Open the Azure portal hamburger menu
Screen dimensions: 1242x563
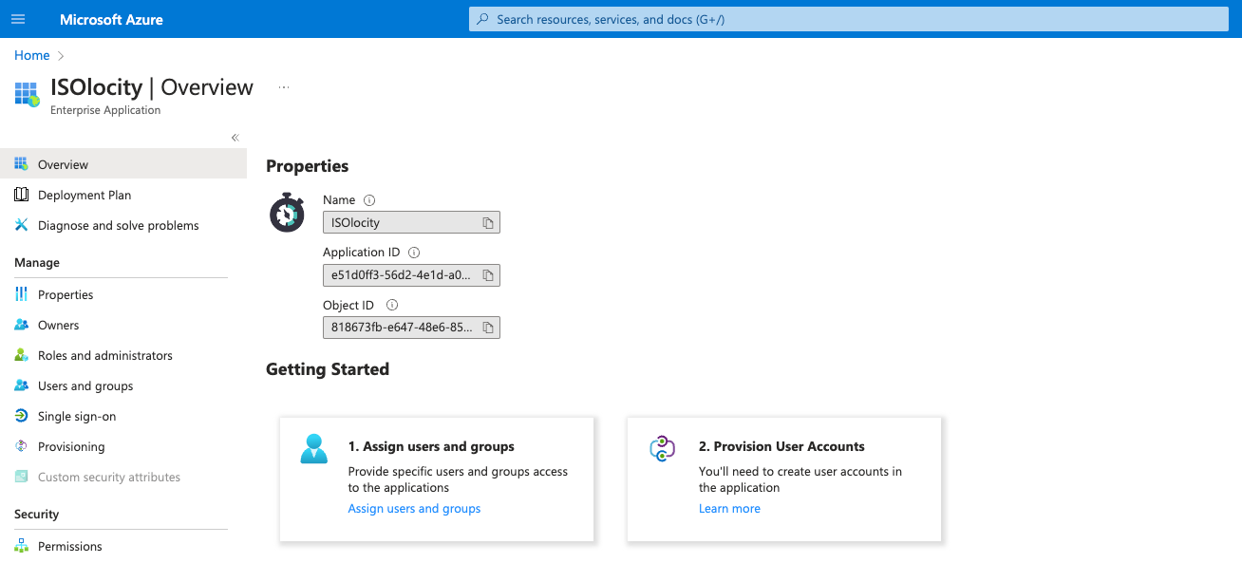tap(18, 19)
